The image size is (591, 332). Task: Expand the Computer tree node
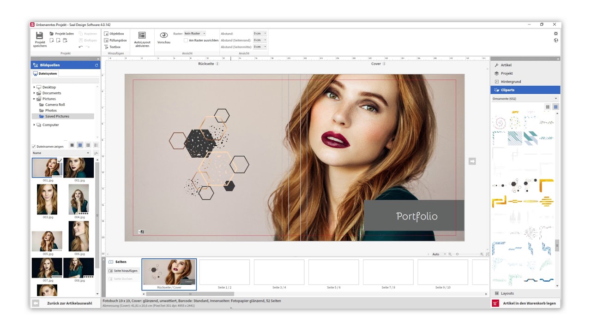pyautogui.click(x=34, y=125)
